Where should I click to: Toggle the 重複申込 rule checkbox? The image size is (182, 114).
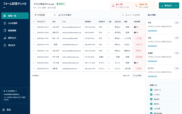coord(151,104)
